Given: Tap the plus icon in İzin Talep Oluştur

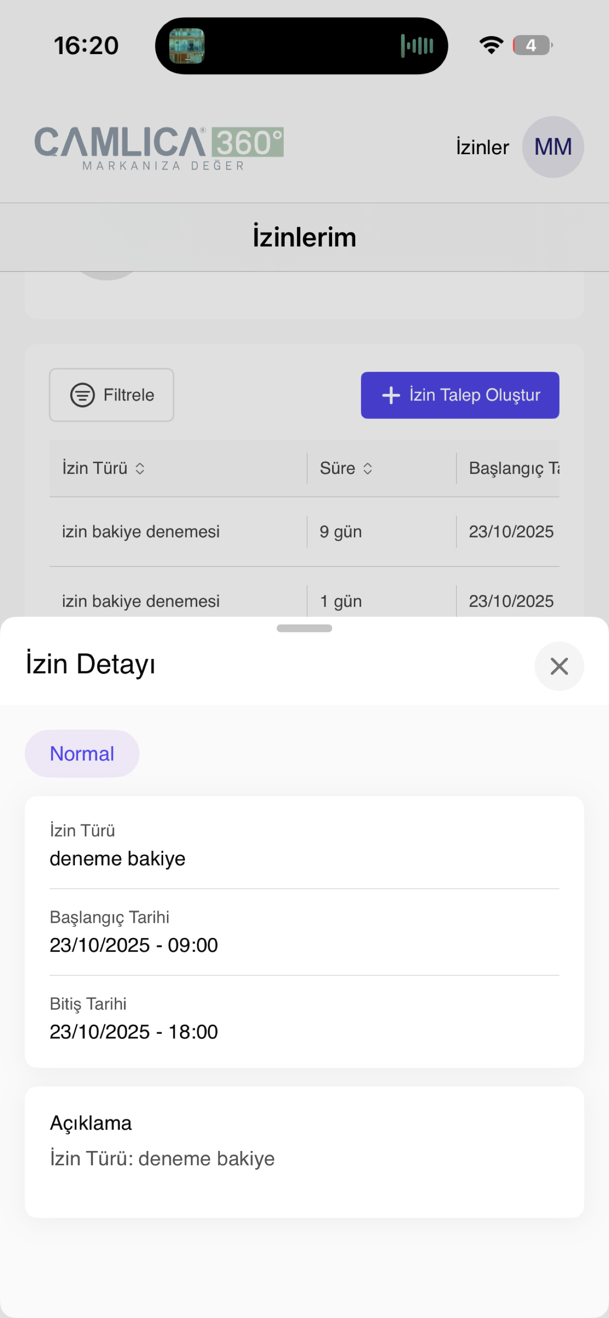Looking at the screenshot, I should [x=391, y=395].
